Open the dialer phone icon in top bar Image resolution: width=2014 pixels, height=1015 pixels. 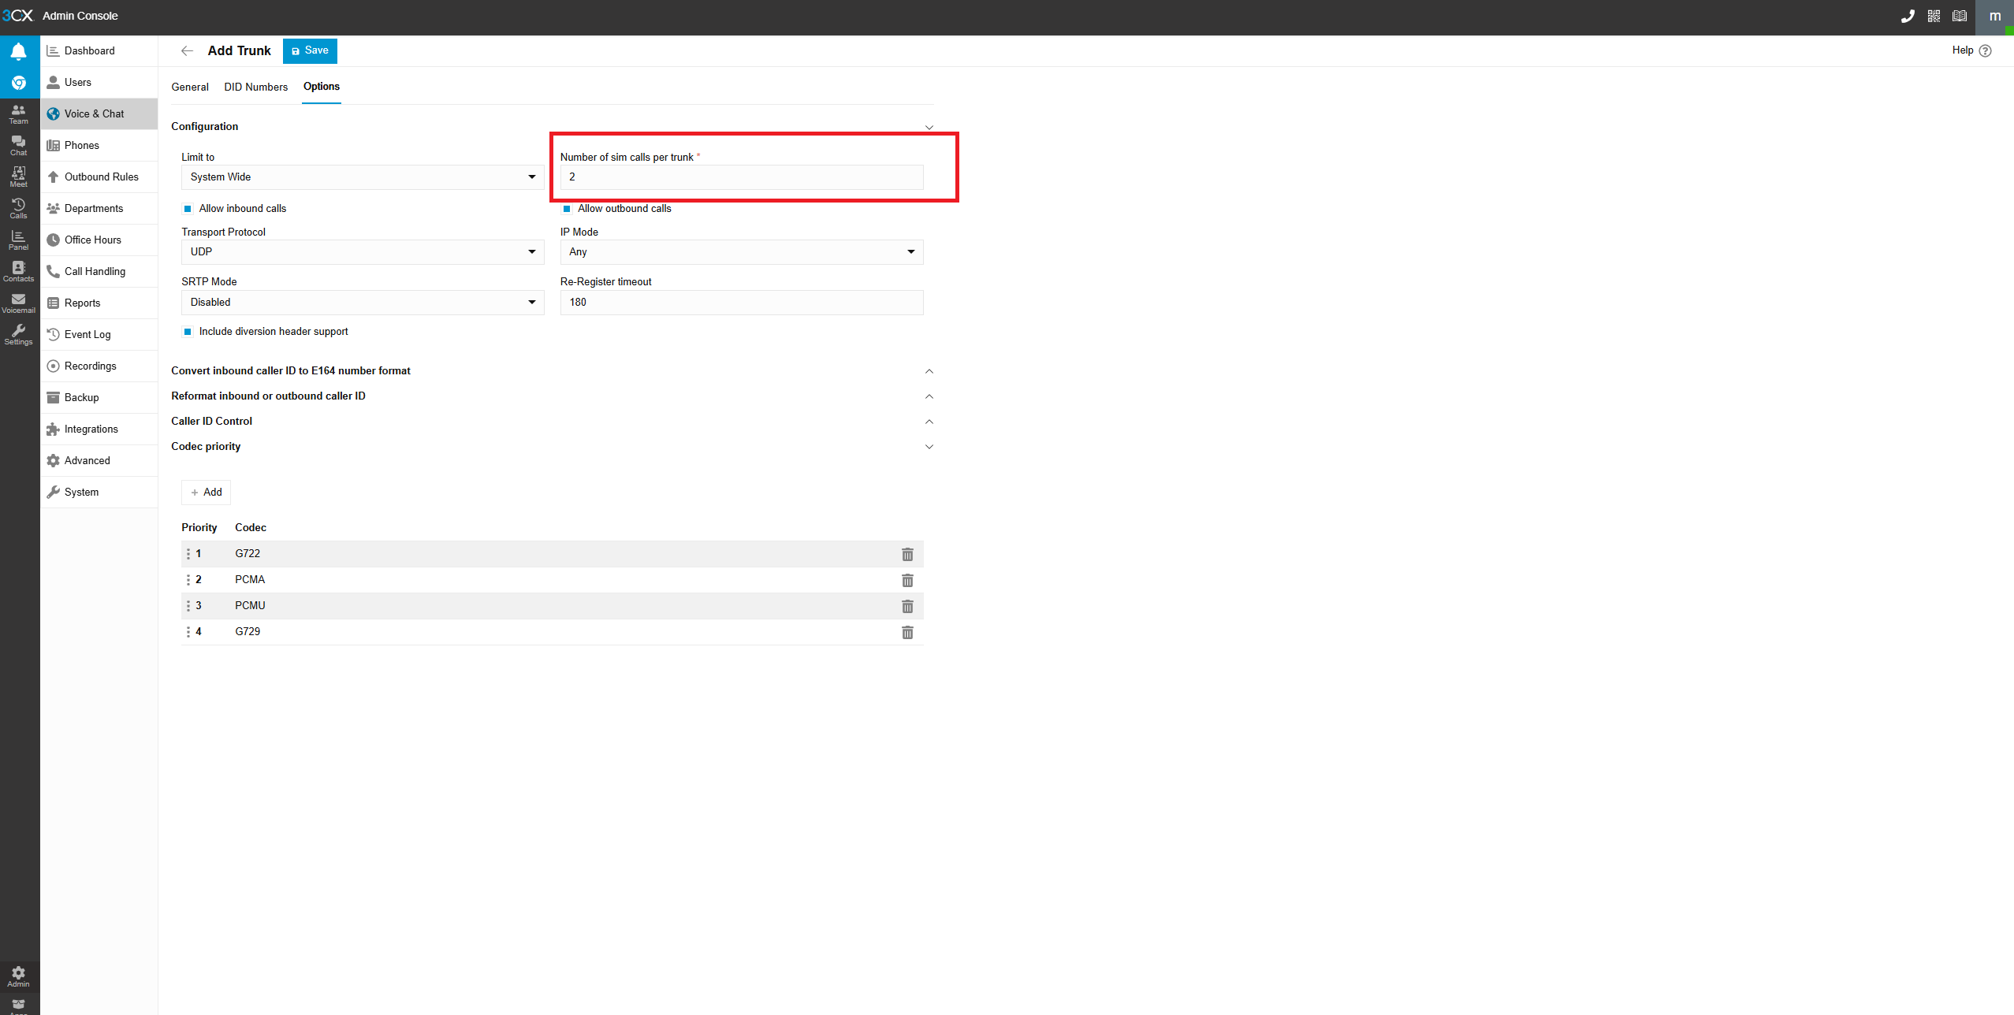pos(1908,16)
